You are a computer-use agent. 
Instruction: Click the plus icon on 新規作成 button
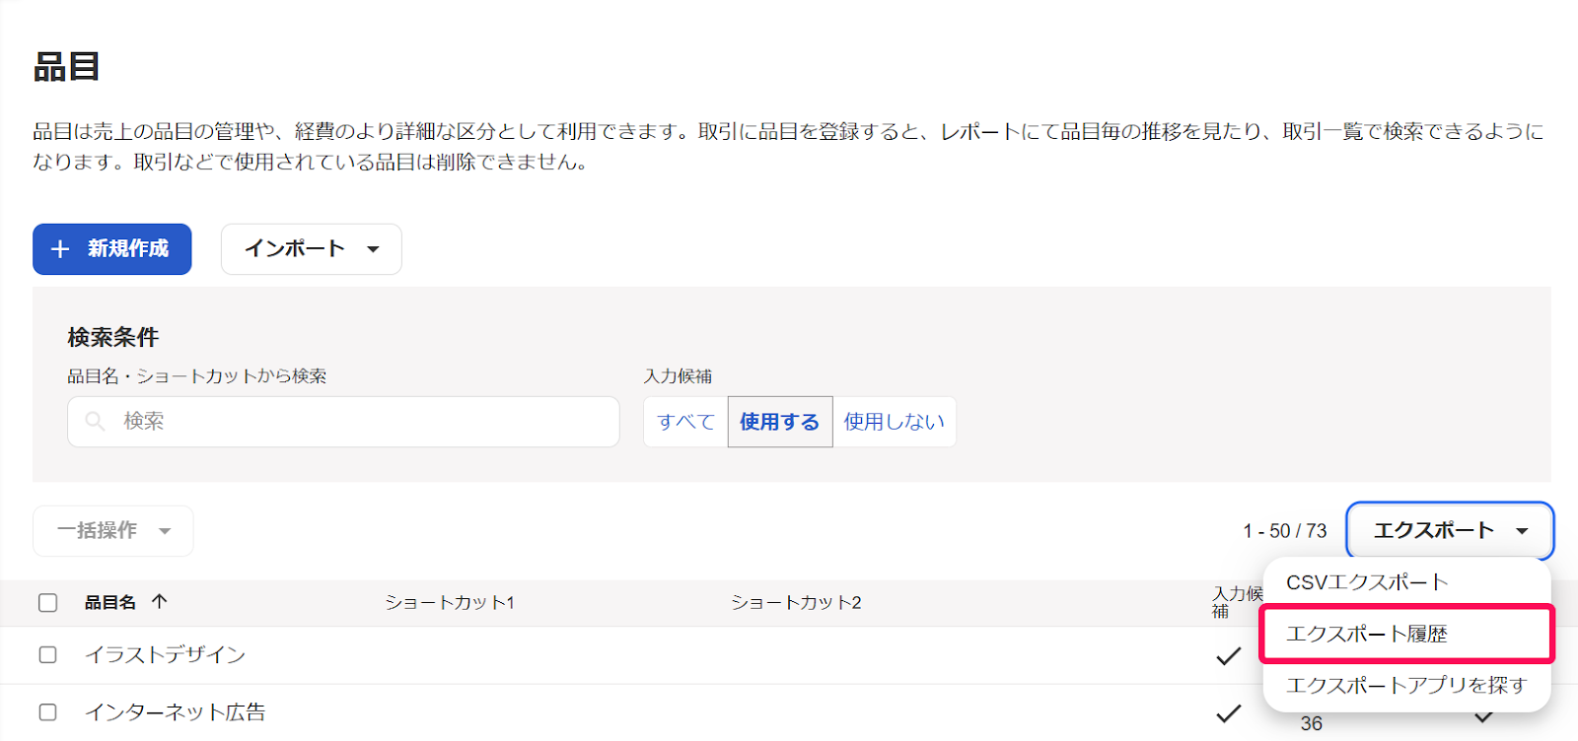point(60,249)
